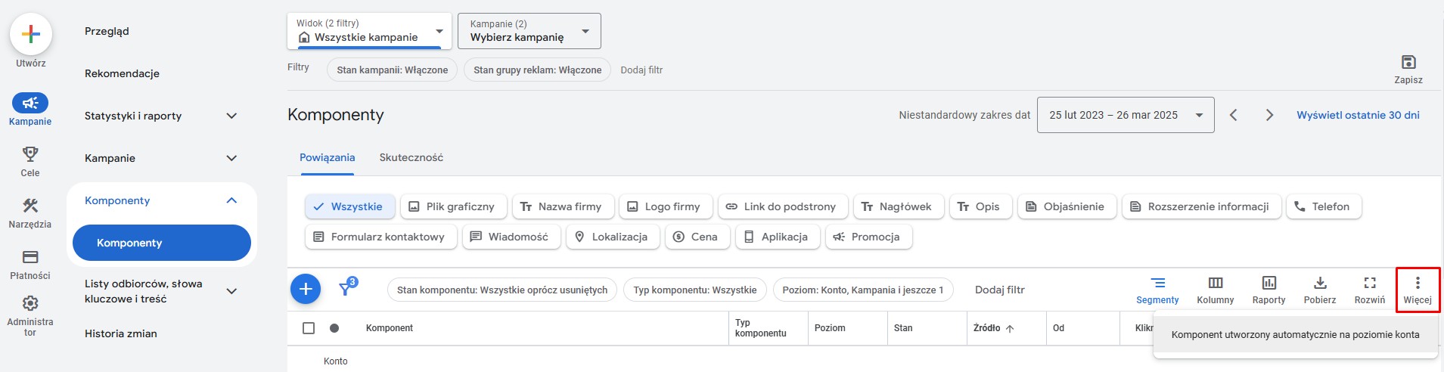Select Formularz kontaktowy chip
Image resolution: width=1444 pixels, height=372 pixels.
coord(380,237)
